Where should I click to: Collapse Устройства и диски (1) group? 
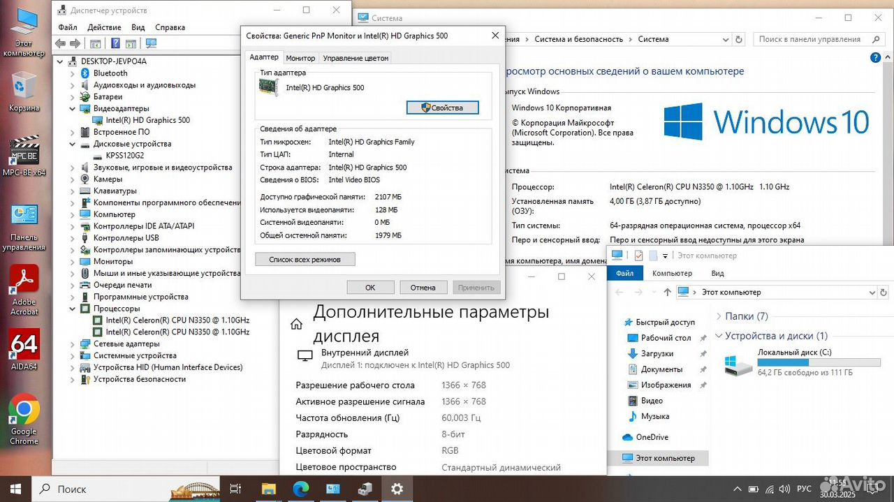[x=719, y=336]
